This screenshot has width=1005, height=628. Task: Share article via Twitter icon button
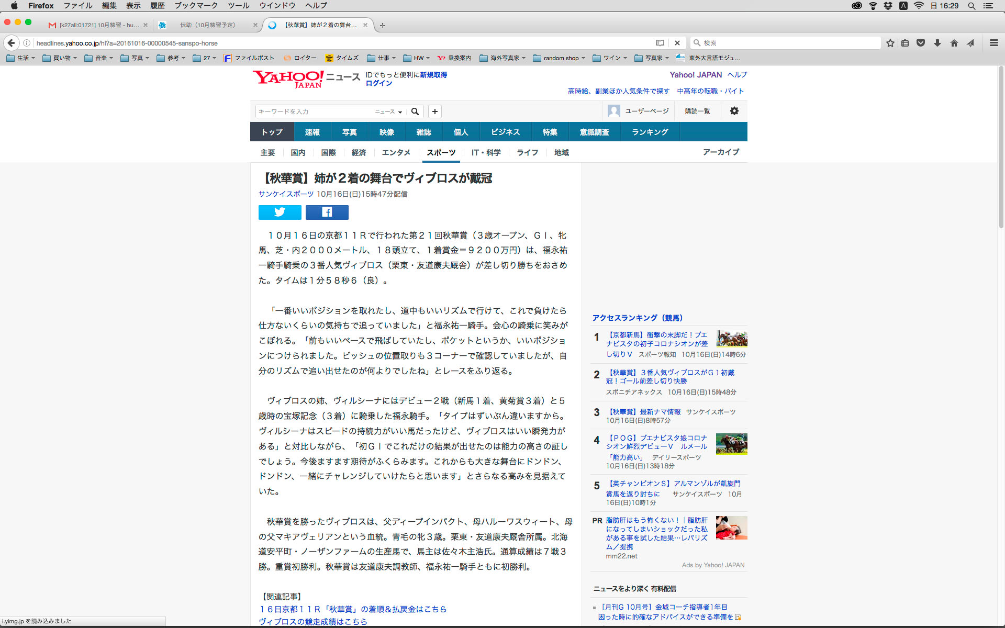[280, 212]
